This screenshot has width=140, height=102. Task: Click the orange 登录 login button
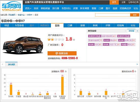pyautogui.click(x=114, y=2)
